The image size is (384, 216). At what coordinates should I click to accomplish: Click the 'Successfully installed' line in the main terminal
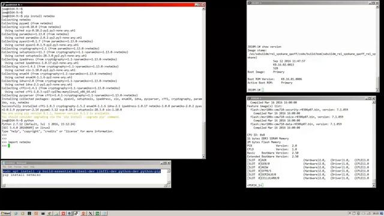[101, 106]
